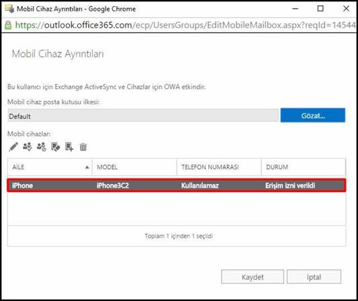Click the envelope icon in title bar
Screen dimensions: 358x301
tap(9, 9)
